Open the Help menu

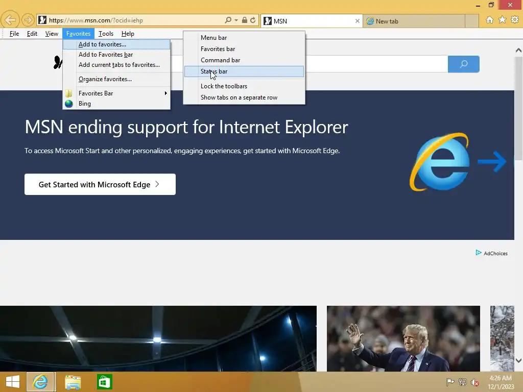[128, 34]
